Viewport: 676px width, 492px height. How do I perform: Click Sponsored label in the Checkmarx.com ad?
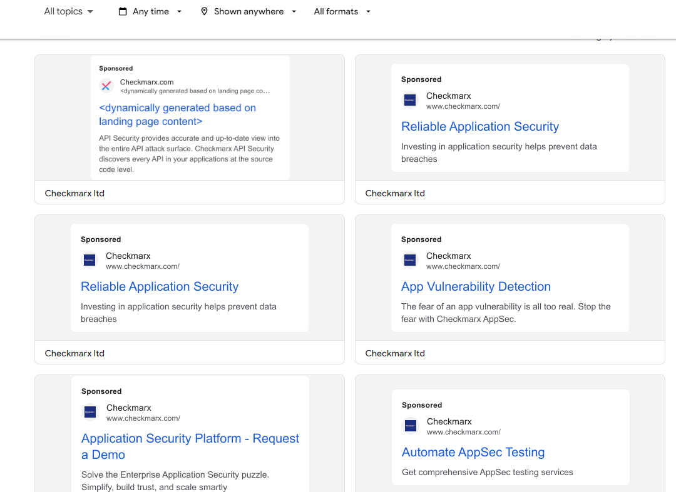pos(116,68)
